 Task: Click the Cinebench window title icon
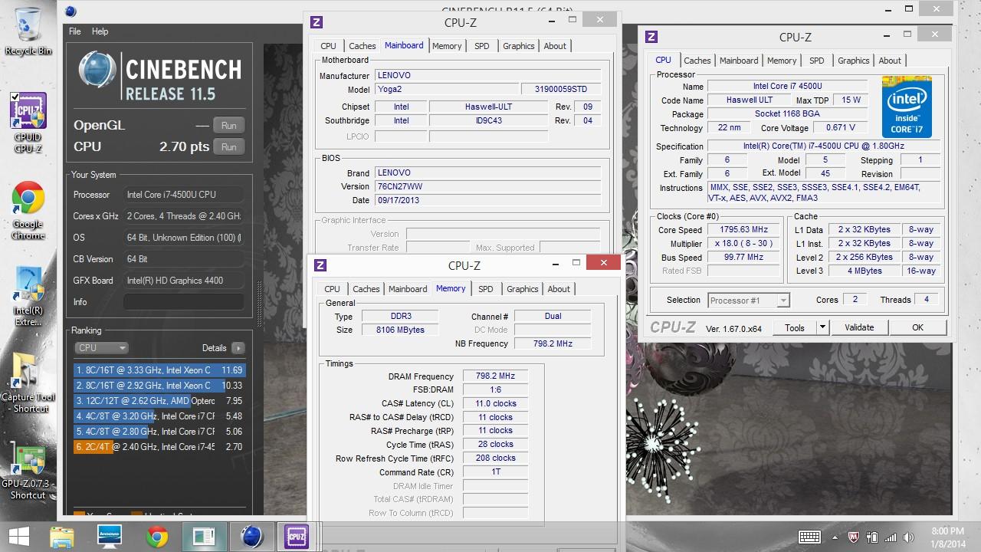click(x=71, y=11)
